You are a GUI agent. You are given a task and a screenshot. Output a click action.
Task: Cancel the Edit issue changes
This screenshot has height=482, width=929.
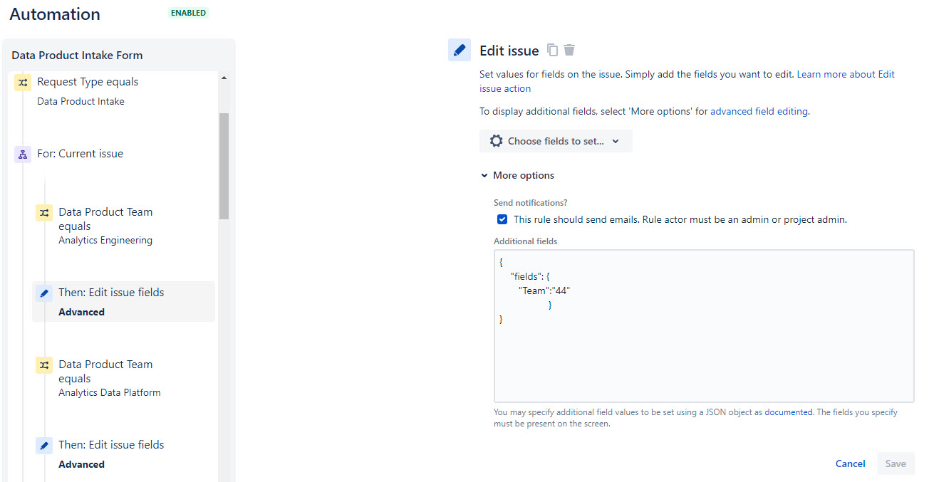(850, 463)
